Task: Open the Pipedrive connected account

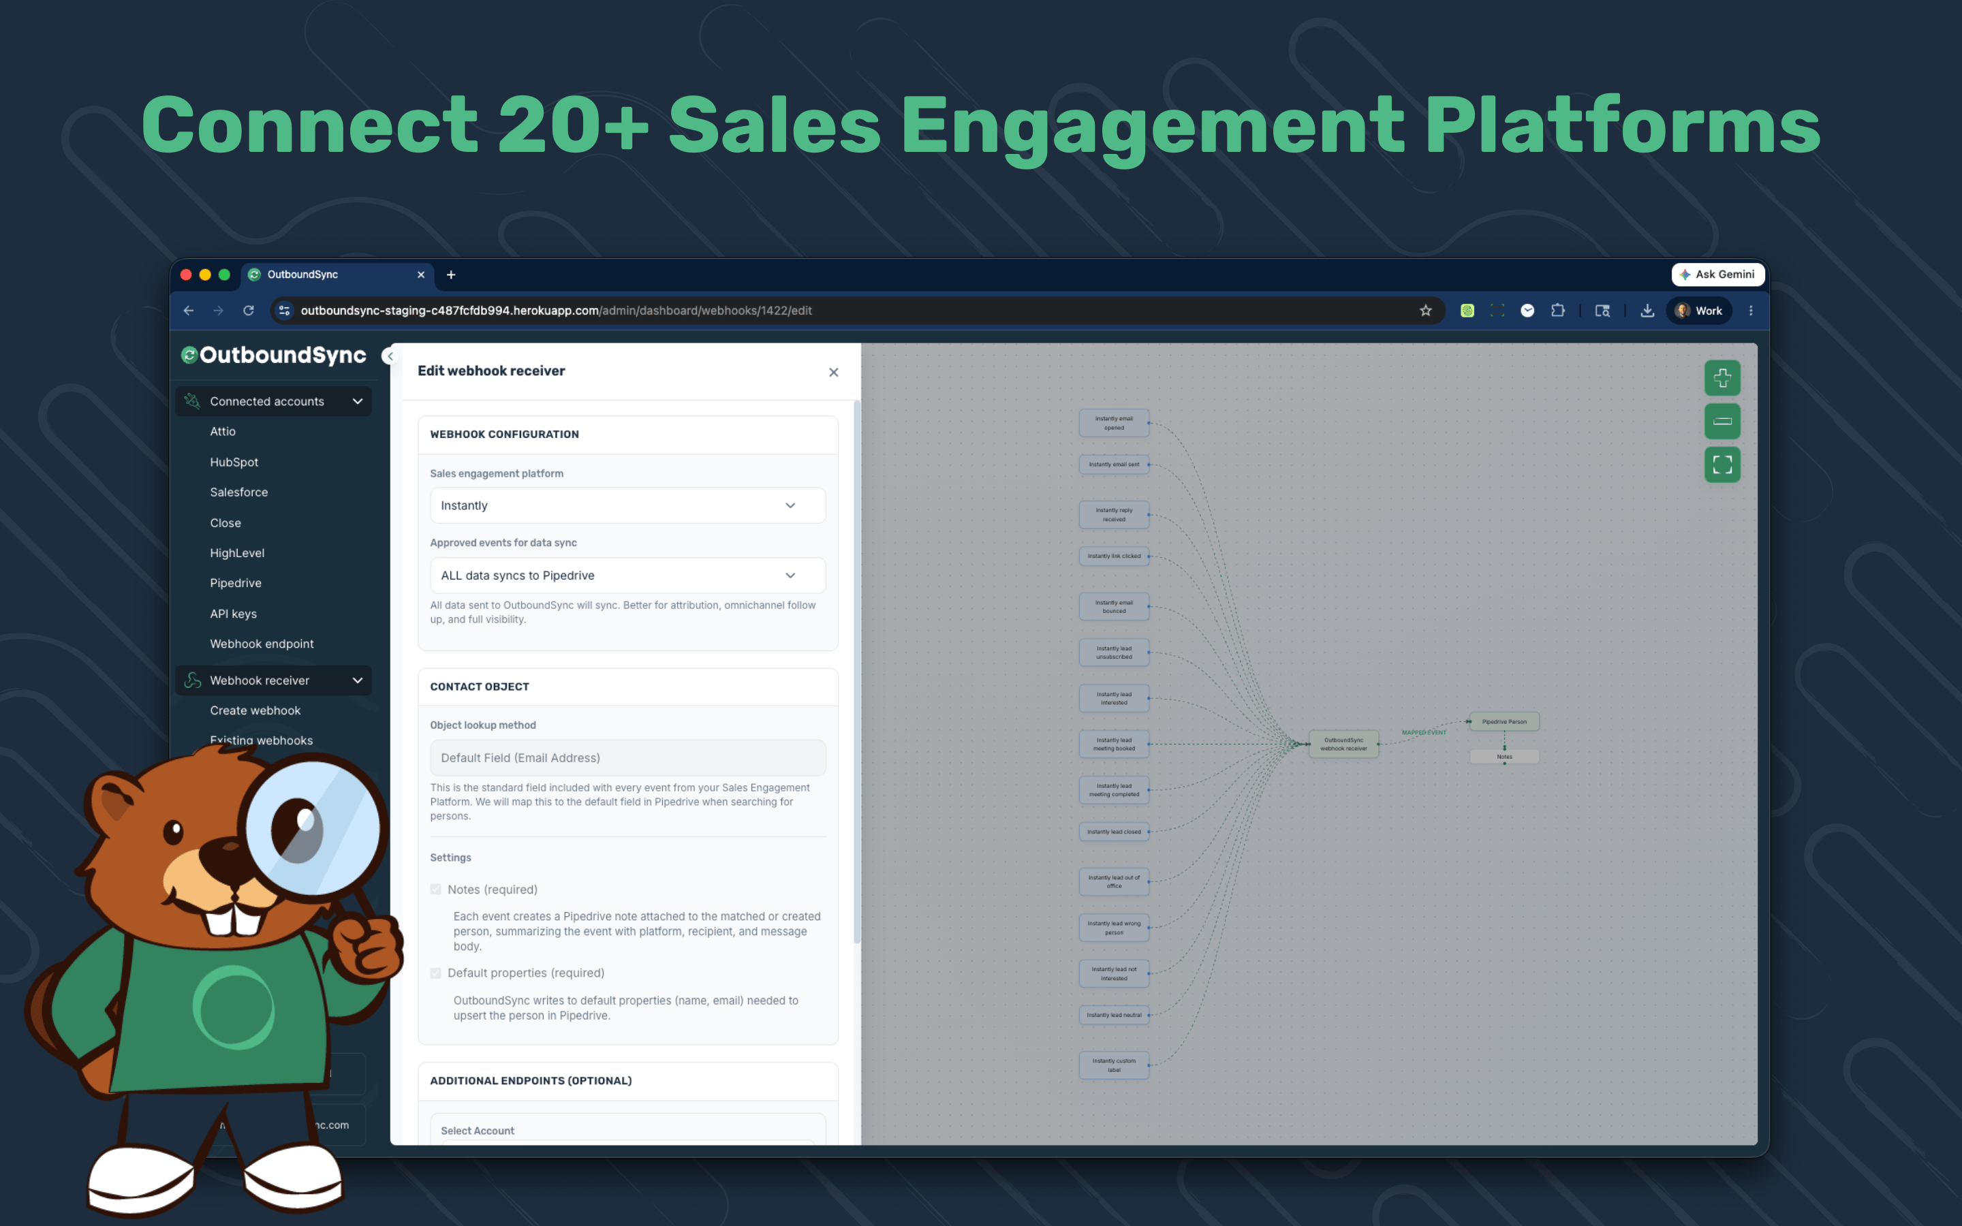Action: [x=236, y=583]
